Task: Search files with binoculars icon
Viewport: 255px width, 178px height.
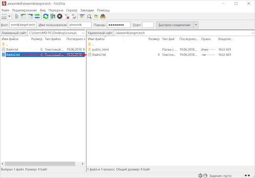Action: pos(103,16)
